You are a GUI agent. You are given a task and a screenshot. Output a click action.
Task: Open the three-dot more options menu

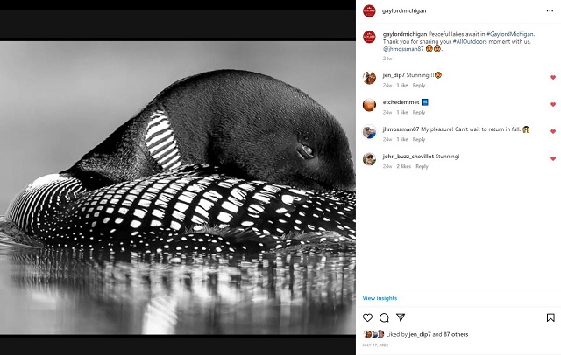[550, 11]
